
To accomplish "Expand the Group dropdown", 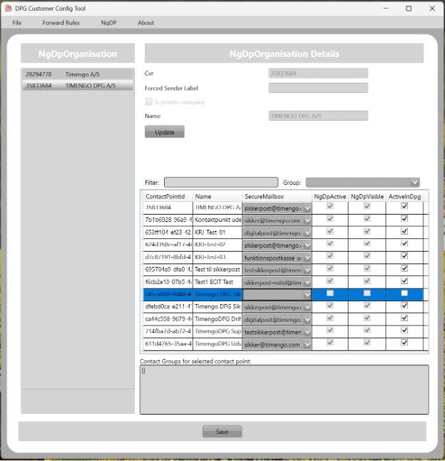I will coord(414,182).
